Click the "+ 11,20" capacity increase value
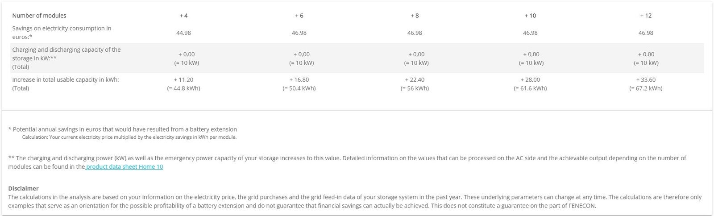Image resolution: width=714 pixels, height=216 pixels. (x=183, y=80)
